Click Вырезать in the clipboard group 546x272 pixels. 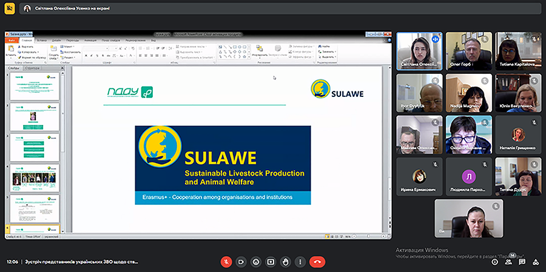[25, 46]
